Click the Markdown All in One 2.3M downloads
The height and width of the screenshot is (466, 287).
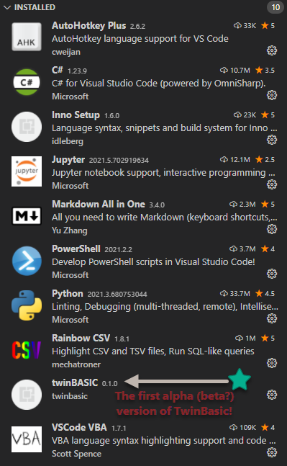coord(242,204)
